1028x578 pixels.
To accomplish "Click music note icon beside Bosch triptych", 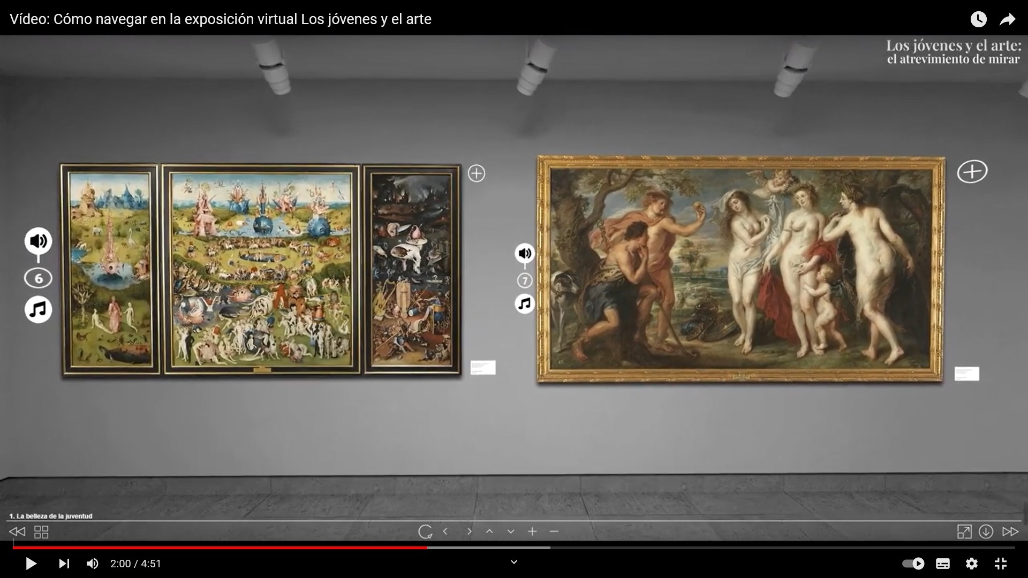I will point(38,309).
